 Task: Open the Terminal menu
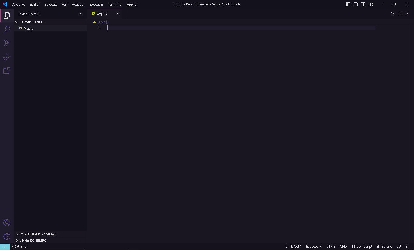point(115,4)
